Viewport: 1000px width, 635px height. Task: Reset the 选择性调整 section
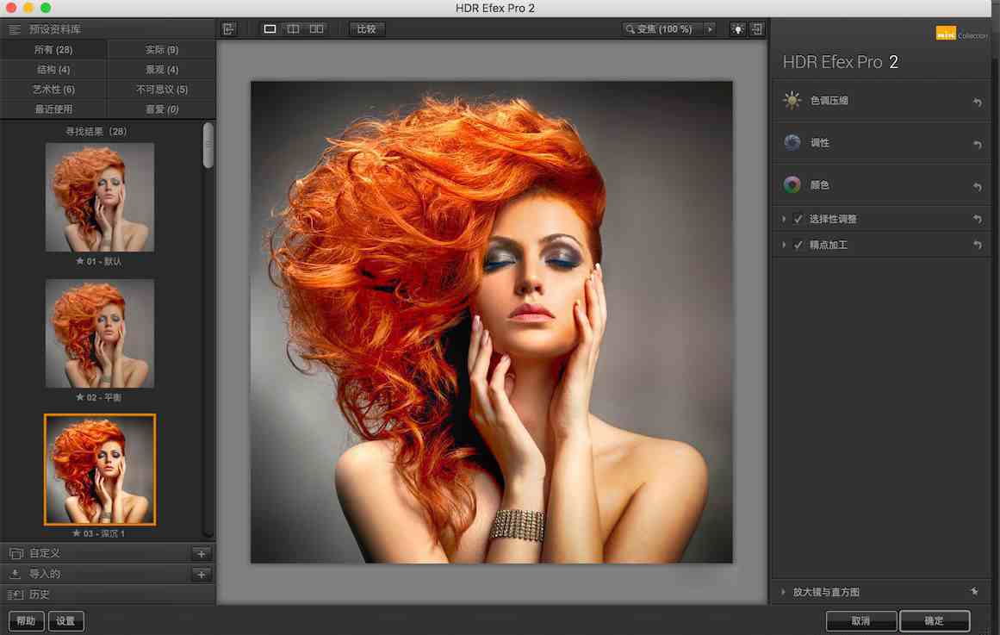pyautogui.click(x=977, y=219)
